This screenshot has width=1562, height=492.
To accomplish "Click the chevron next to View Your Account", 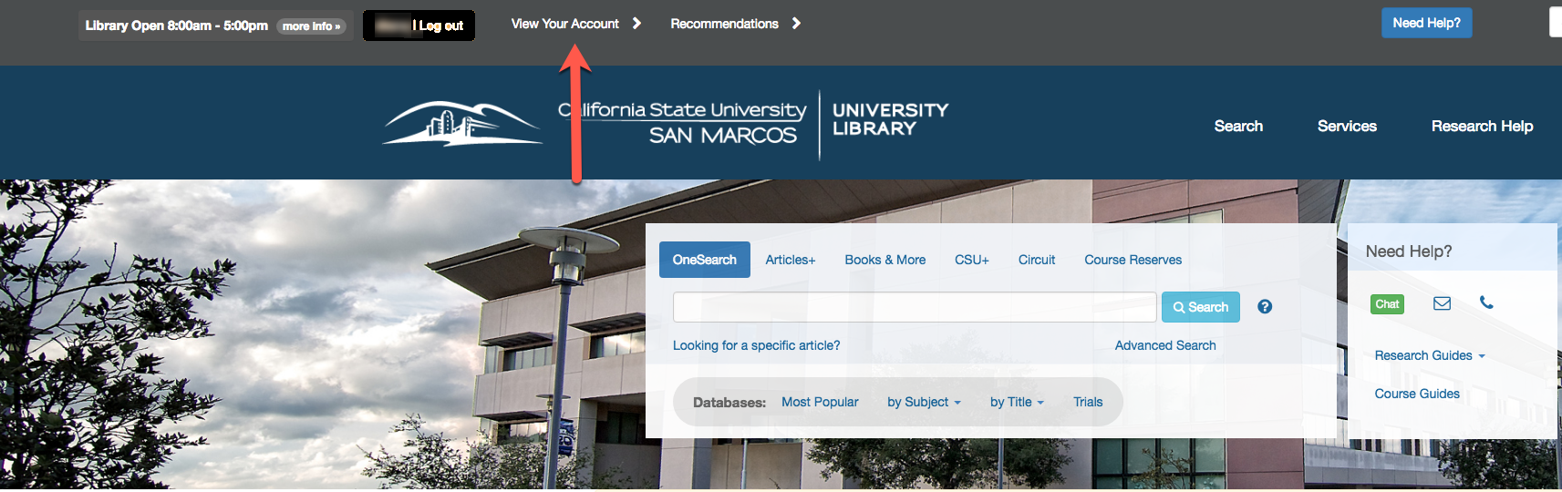I will 636,24.
